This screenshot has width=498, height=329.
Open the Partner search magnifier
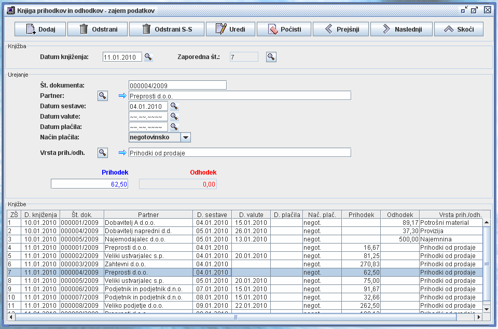[x=103, y=96]
